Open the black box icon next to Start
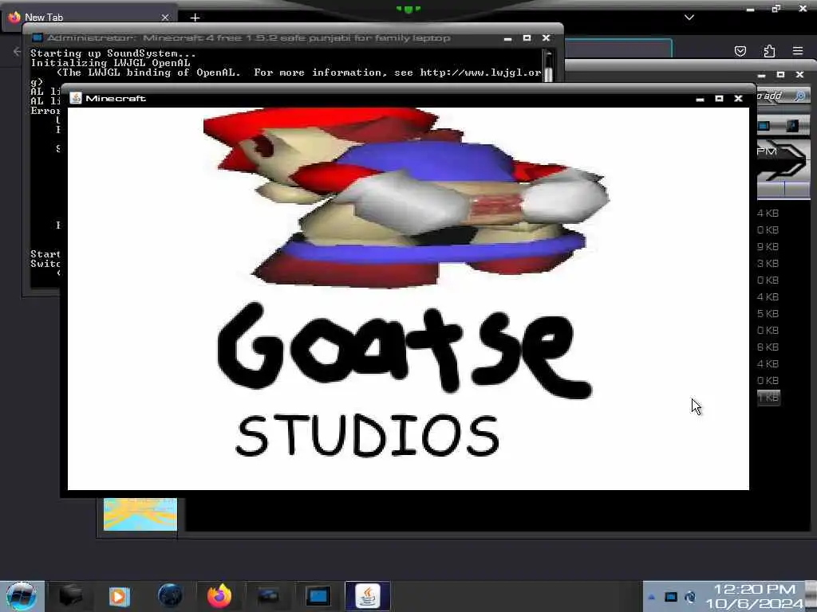 pos(71,596)
